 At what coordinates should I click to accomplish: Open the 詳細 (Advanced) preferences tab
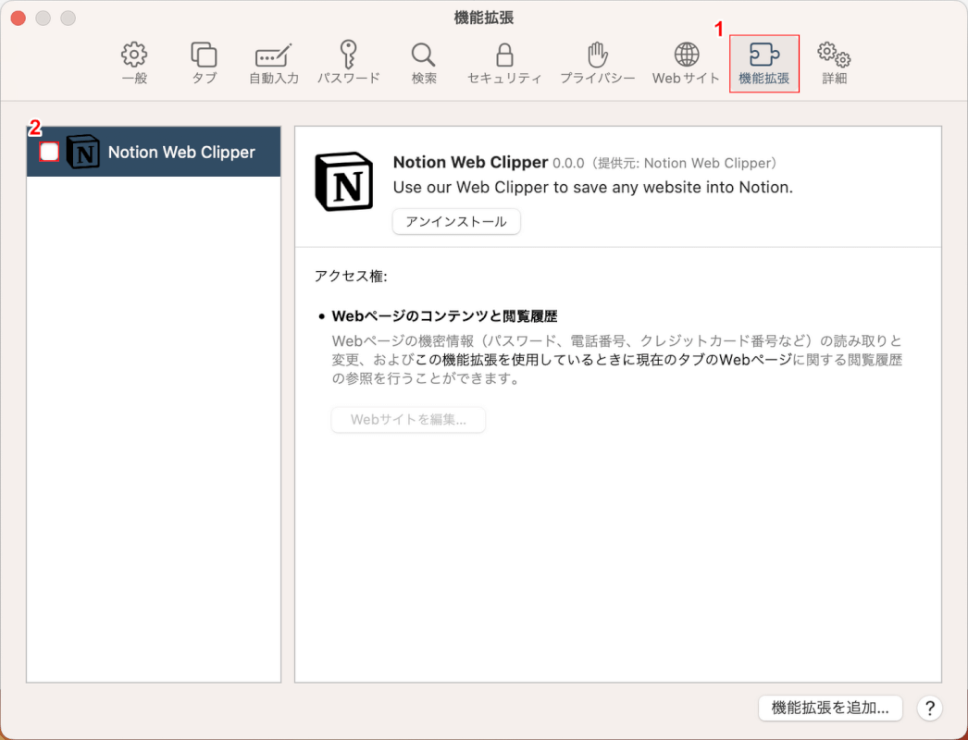point(834,63)
